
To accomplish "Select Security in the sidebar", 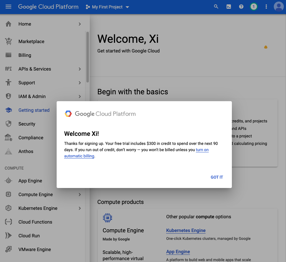I will click(x=27, y=124).
